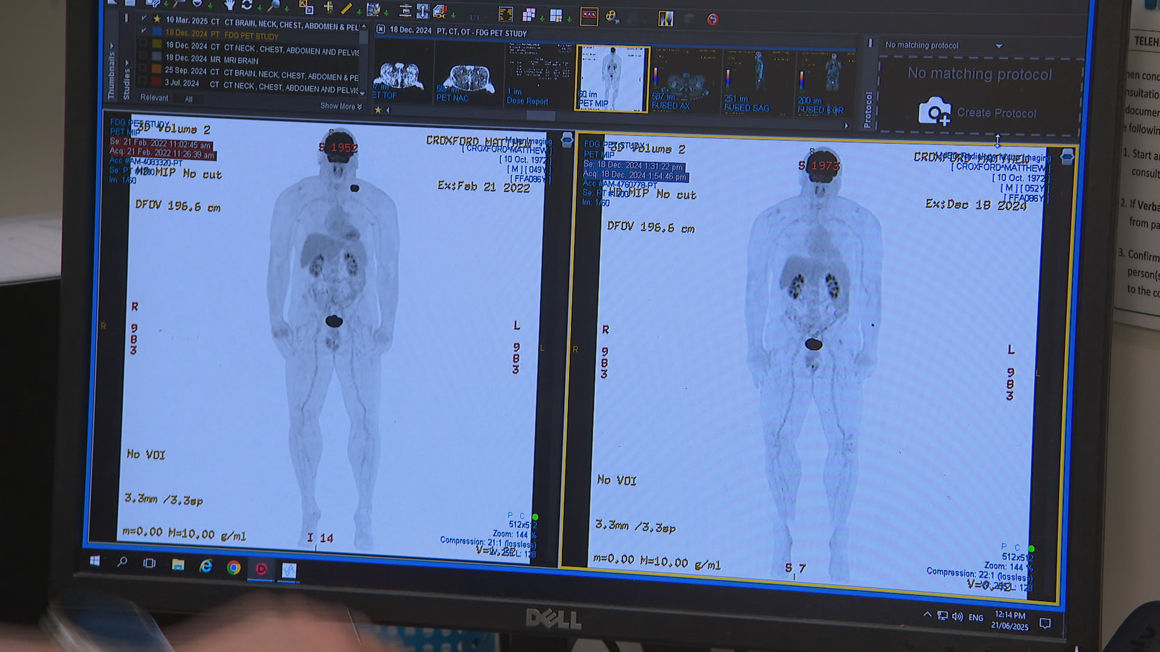Click the X-ray image toolbar icon
The width and height of the screenshot is (1160, 652).
pos(666,19)
